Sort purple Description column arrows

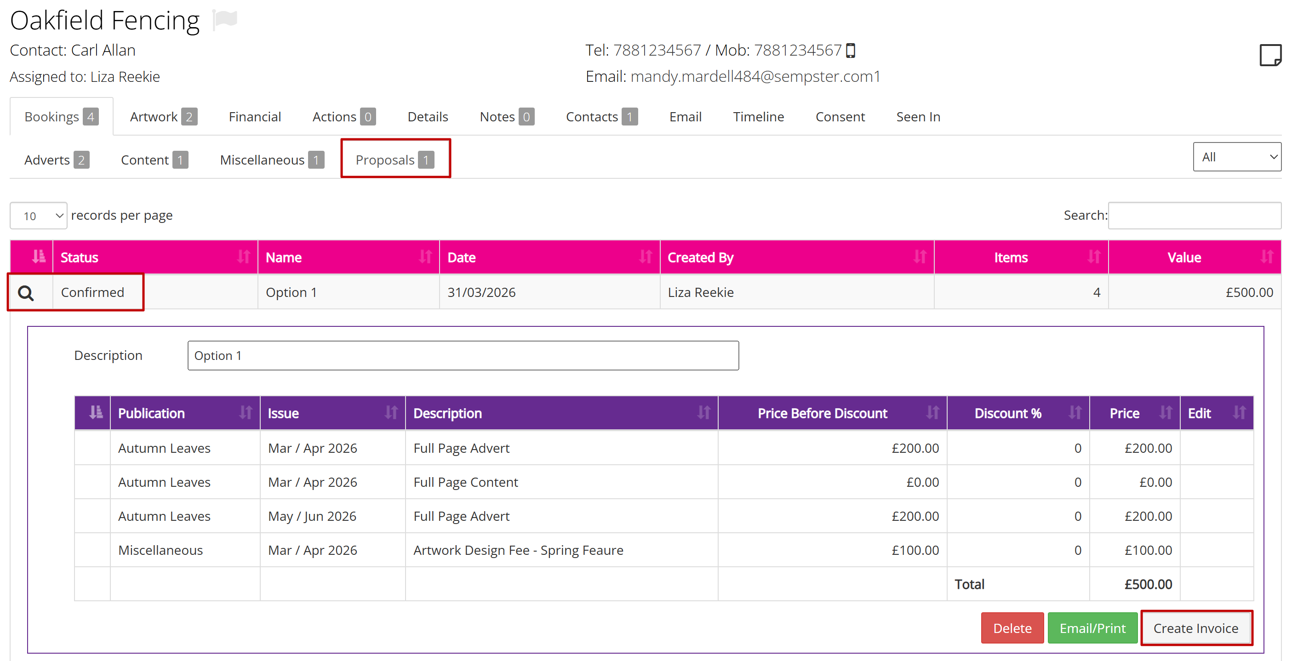coord(704,413)
